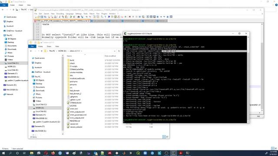Viewport: 278px width, 156px height.
Task: Click the Undo arrow in Notepad++ toolbar
Action: point(71,17)
